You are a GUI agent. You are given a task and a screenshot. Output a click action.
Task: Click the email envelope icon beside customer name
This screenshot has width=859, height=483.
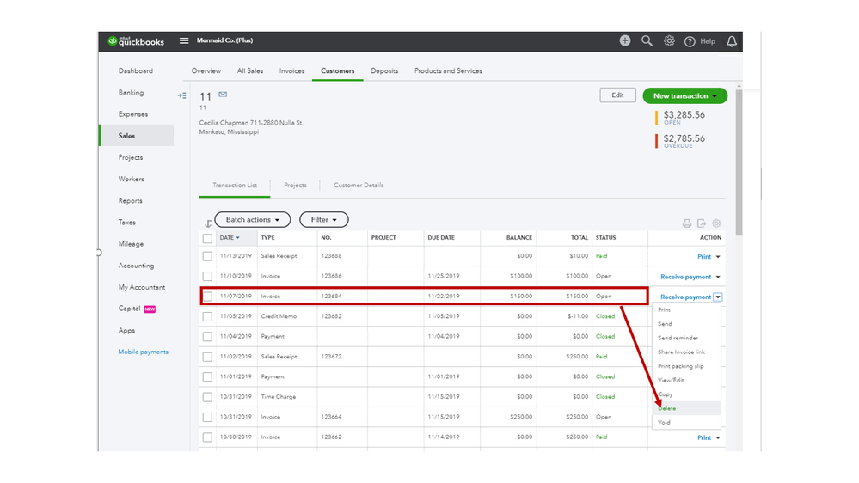tap(223, 95)
